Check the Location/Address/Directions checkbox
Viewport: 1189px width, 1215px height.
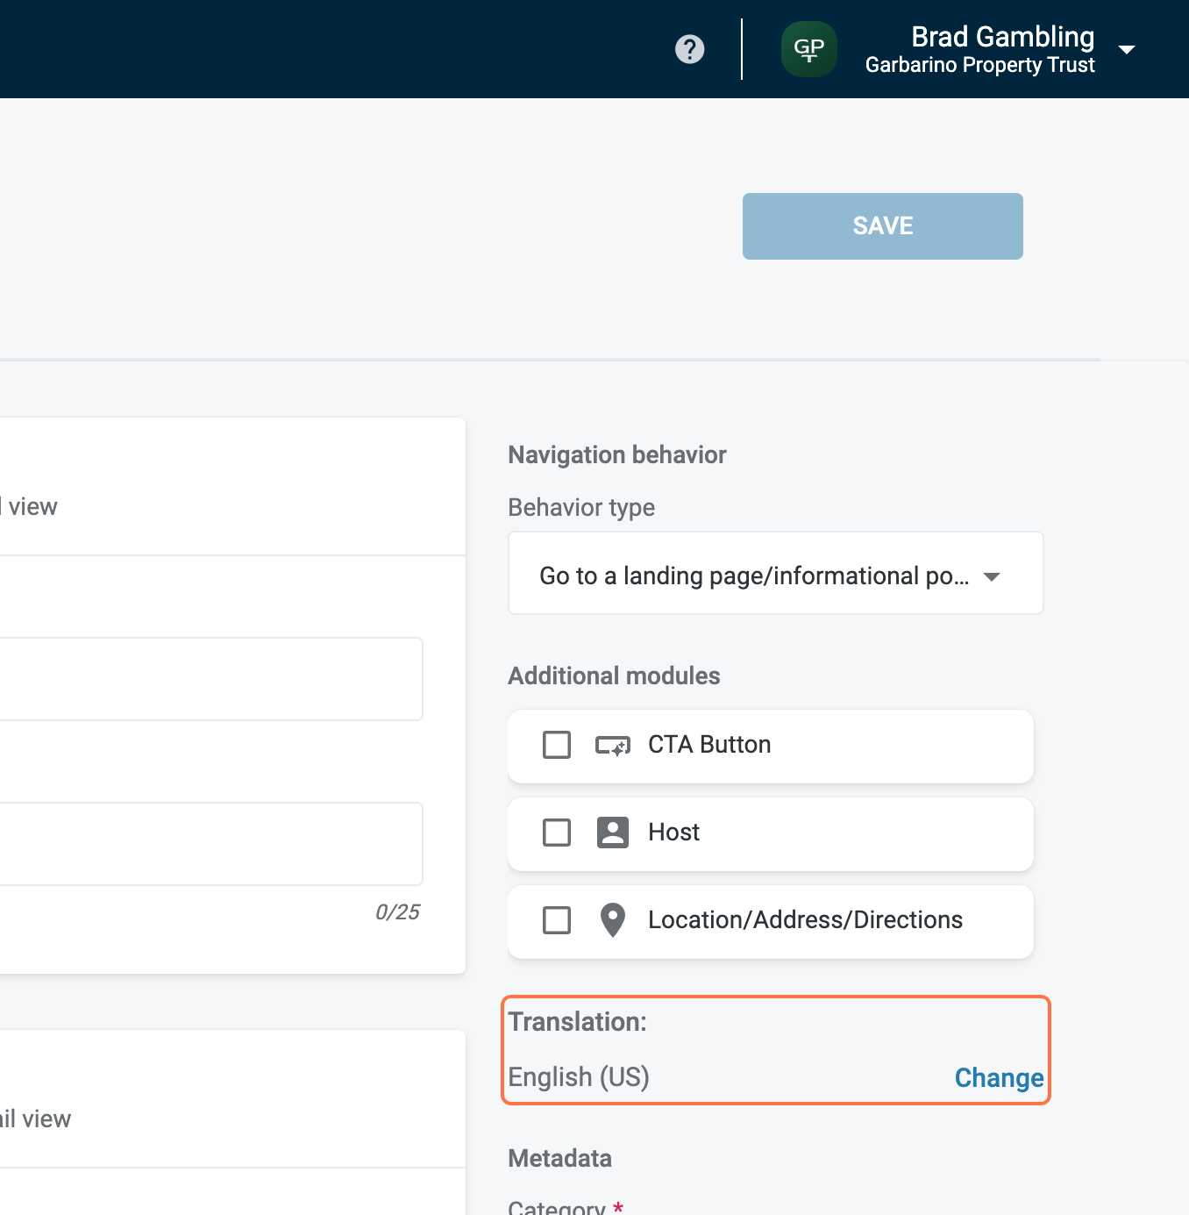[x=557, y=920]
